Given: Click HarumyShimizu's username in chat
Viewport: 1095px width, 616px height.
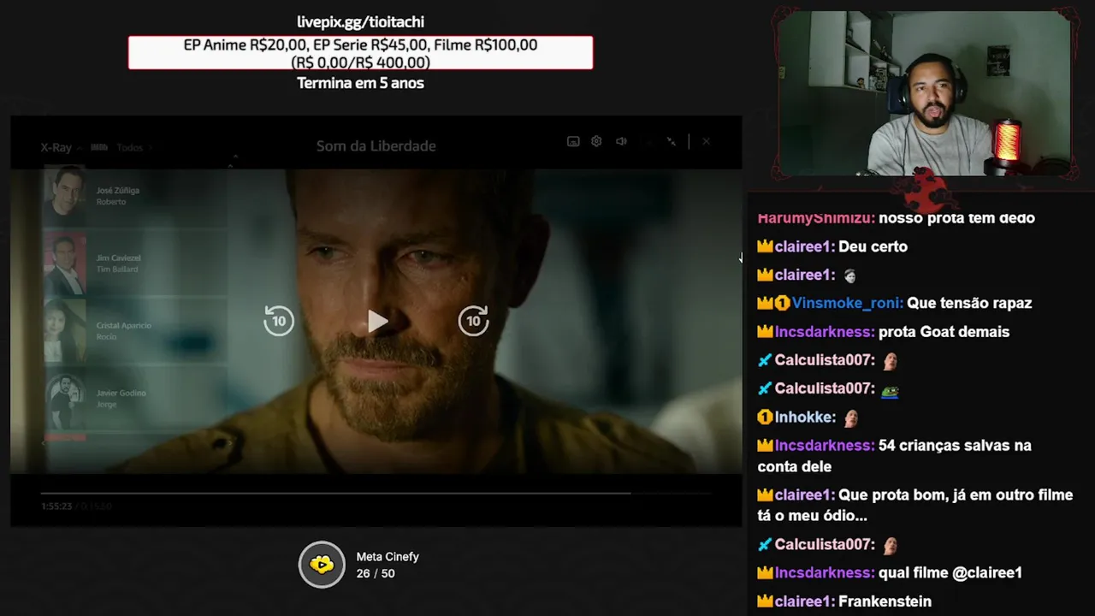Looking at the screenshot, I should click(x=816, y=218).
